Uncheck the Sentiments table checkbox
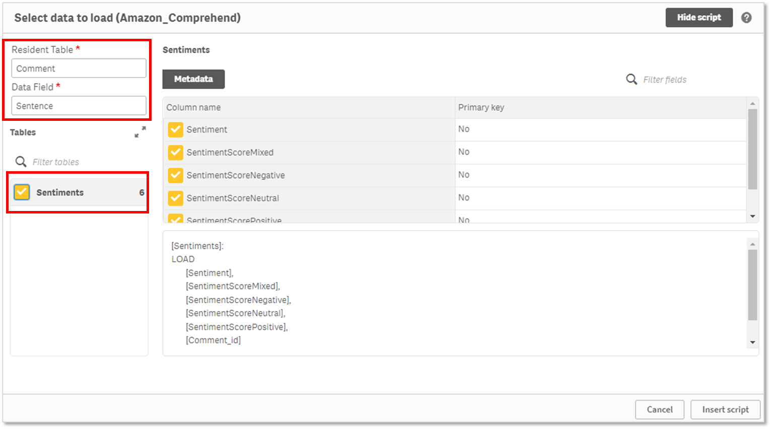 click(22, 192)
